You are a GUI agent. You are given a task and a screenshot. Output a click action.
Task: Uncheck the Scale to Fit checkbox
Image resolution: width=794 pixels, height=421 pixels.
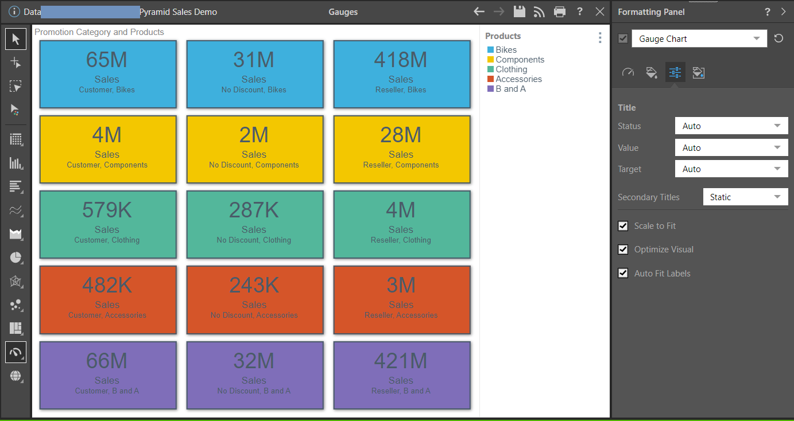623,226
